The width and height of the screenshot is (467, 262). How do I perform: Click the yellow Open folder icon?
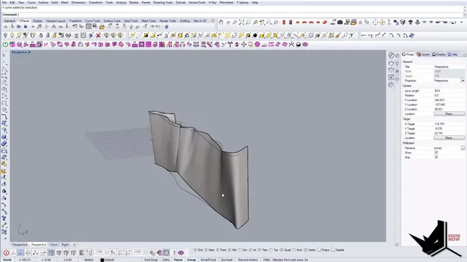(102, 27)
